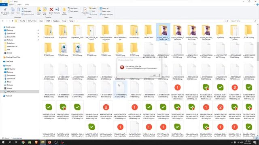259x145 pixels.
Task: Select the skypeTemp folder
Action: [x=220, y=32]
